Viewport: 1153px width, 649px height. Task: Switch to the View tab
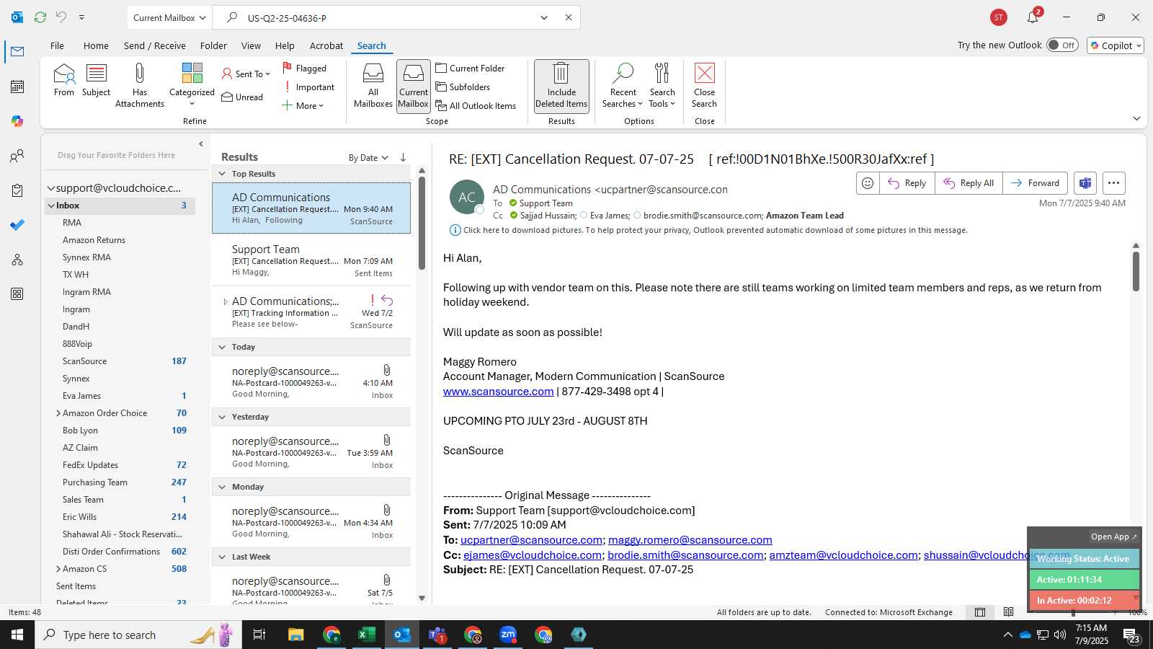point(251,45)
